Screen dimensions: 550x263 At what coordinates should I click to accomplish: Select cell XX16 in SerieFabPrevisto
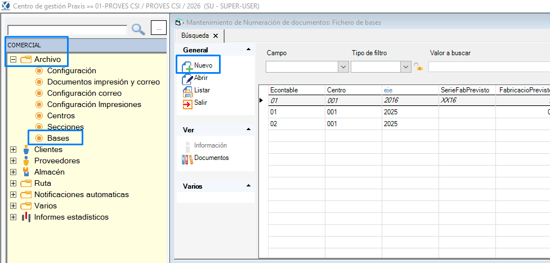click(467, 100)
